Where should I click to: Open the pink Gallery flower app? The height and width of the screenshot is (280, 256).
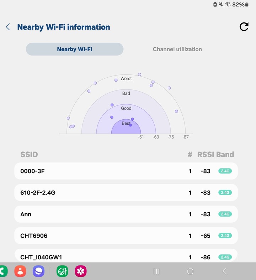[x=81, y=271]
